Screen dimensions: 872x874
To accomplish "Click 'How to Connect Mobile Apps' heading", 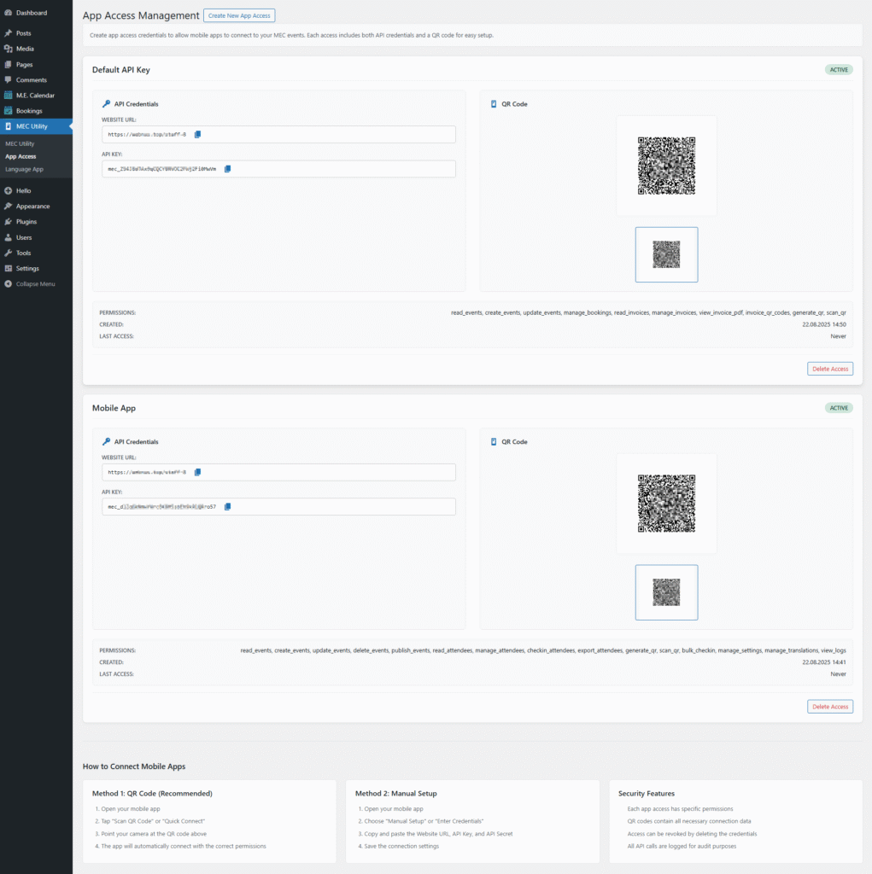I will click(134, 766).
